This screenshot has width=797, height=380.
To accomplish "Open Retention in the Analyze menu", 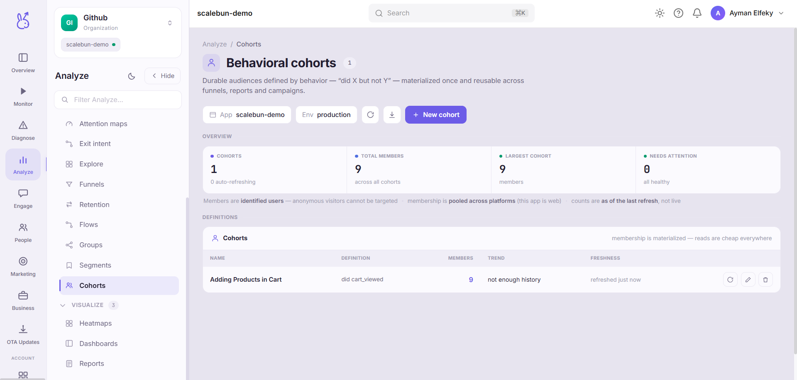I will point(119,205).
